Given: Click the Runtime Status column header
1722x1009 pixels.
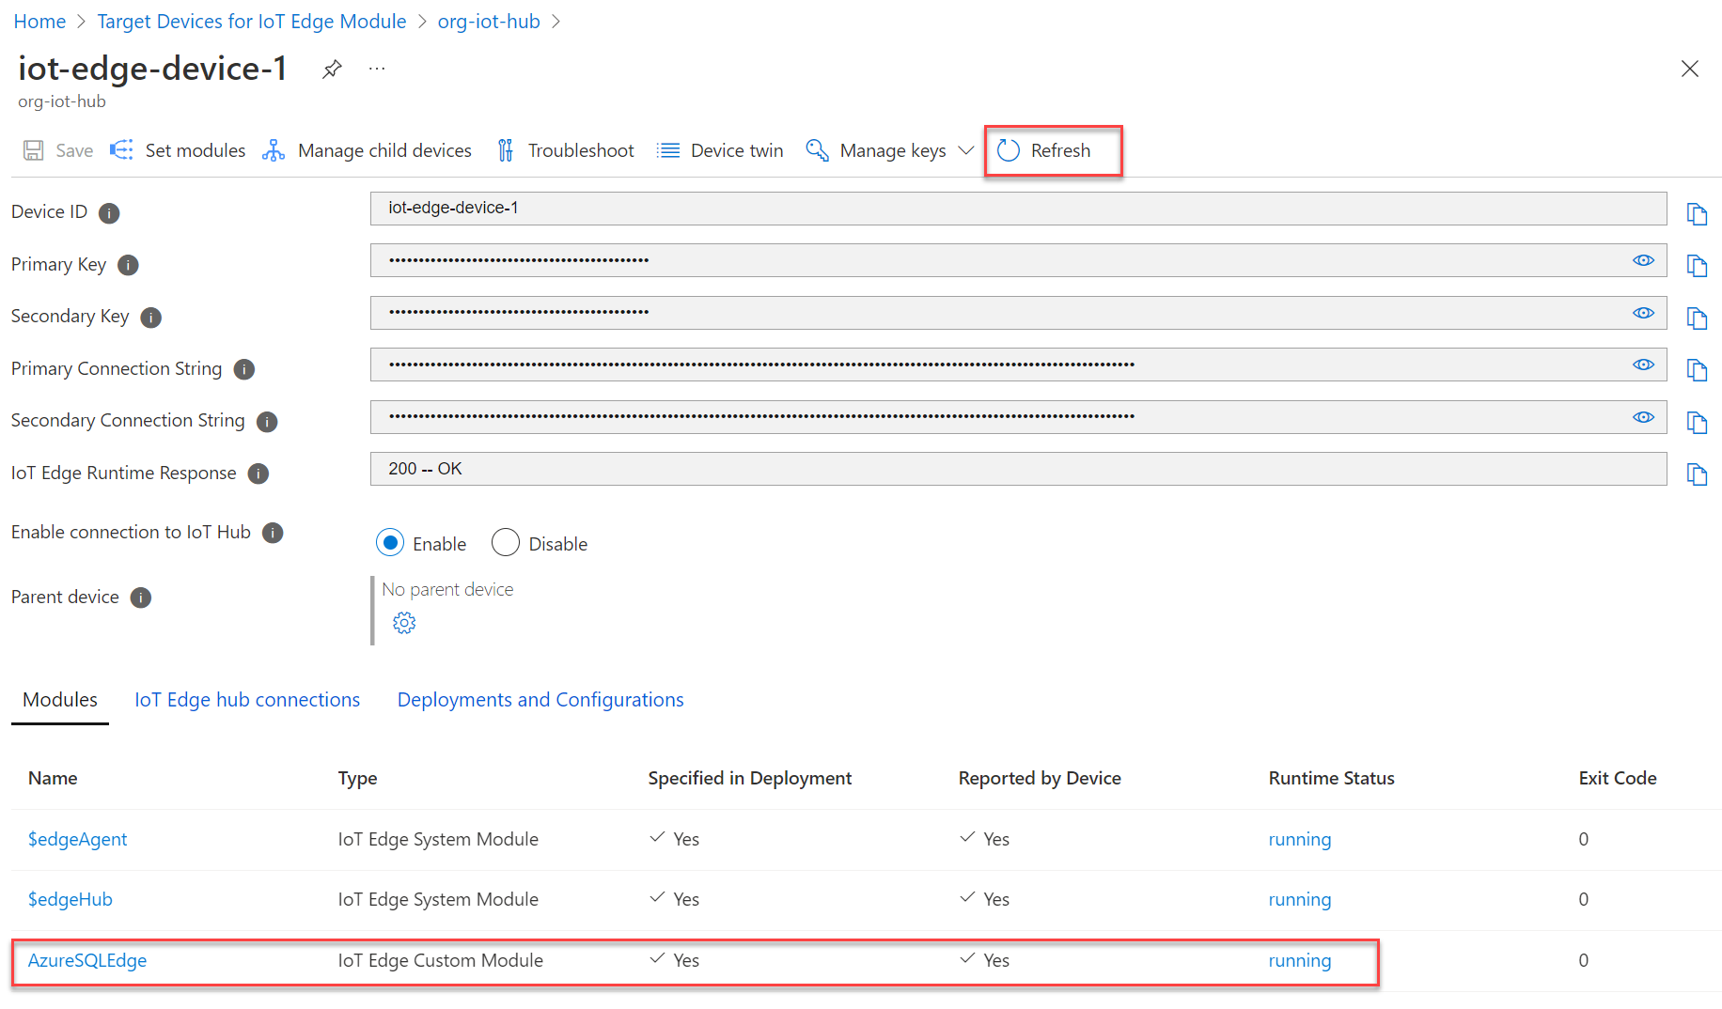Looking at the screenshot, I should [x=1331, y=778].
